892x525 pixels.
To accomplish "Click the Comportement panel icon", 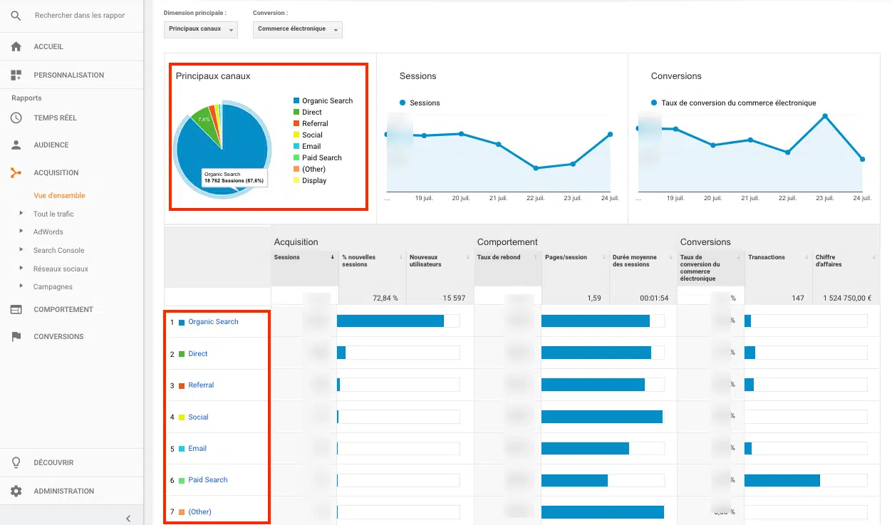I will click(x=16, y=309).
